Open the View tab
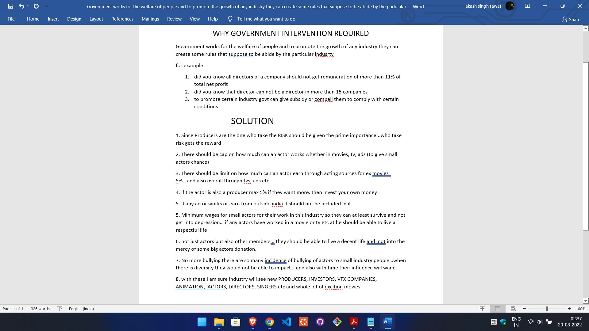The height and width of the screenshot is (331, 589). [195, 19]
